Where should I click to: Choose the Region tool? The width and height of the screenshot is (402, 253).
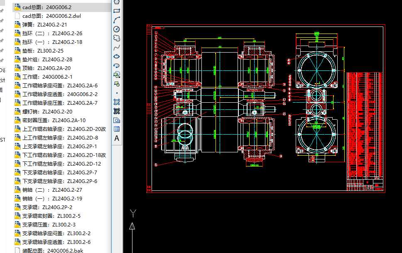[117, 120]
